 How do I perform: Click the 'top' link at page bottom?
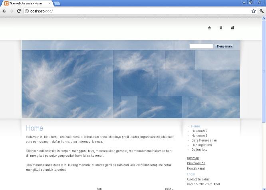pyautogui.click(x=99, y=189)
